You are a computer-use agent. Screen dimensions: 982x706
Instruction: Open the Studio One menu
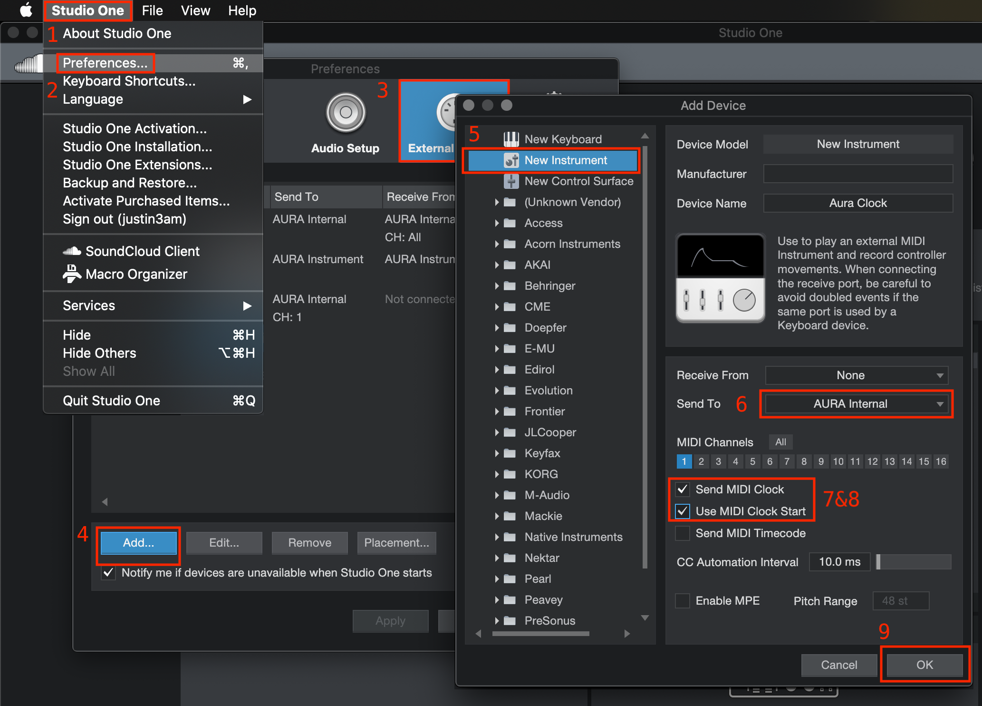click(x=87, y=10)
